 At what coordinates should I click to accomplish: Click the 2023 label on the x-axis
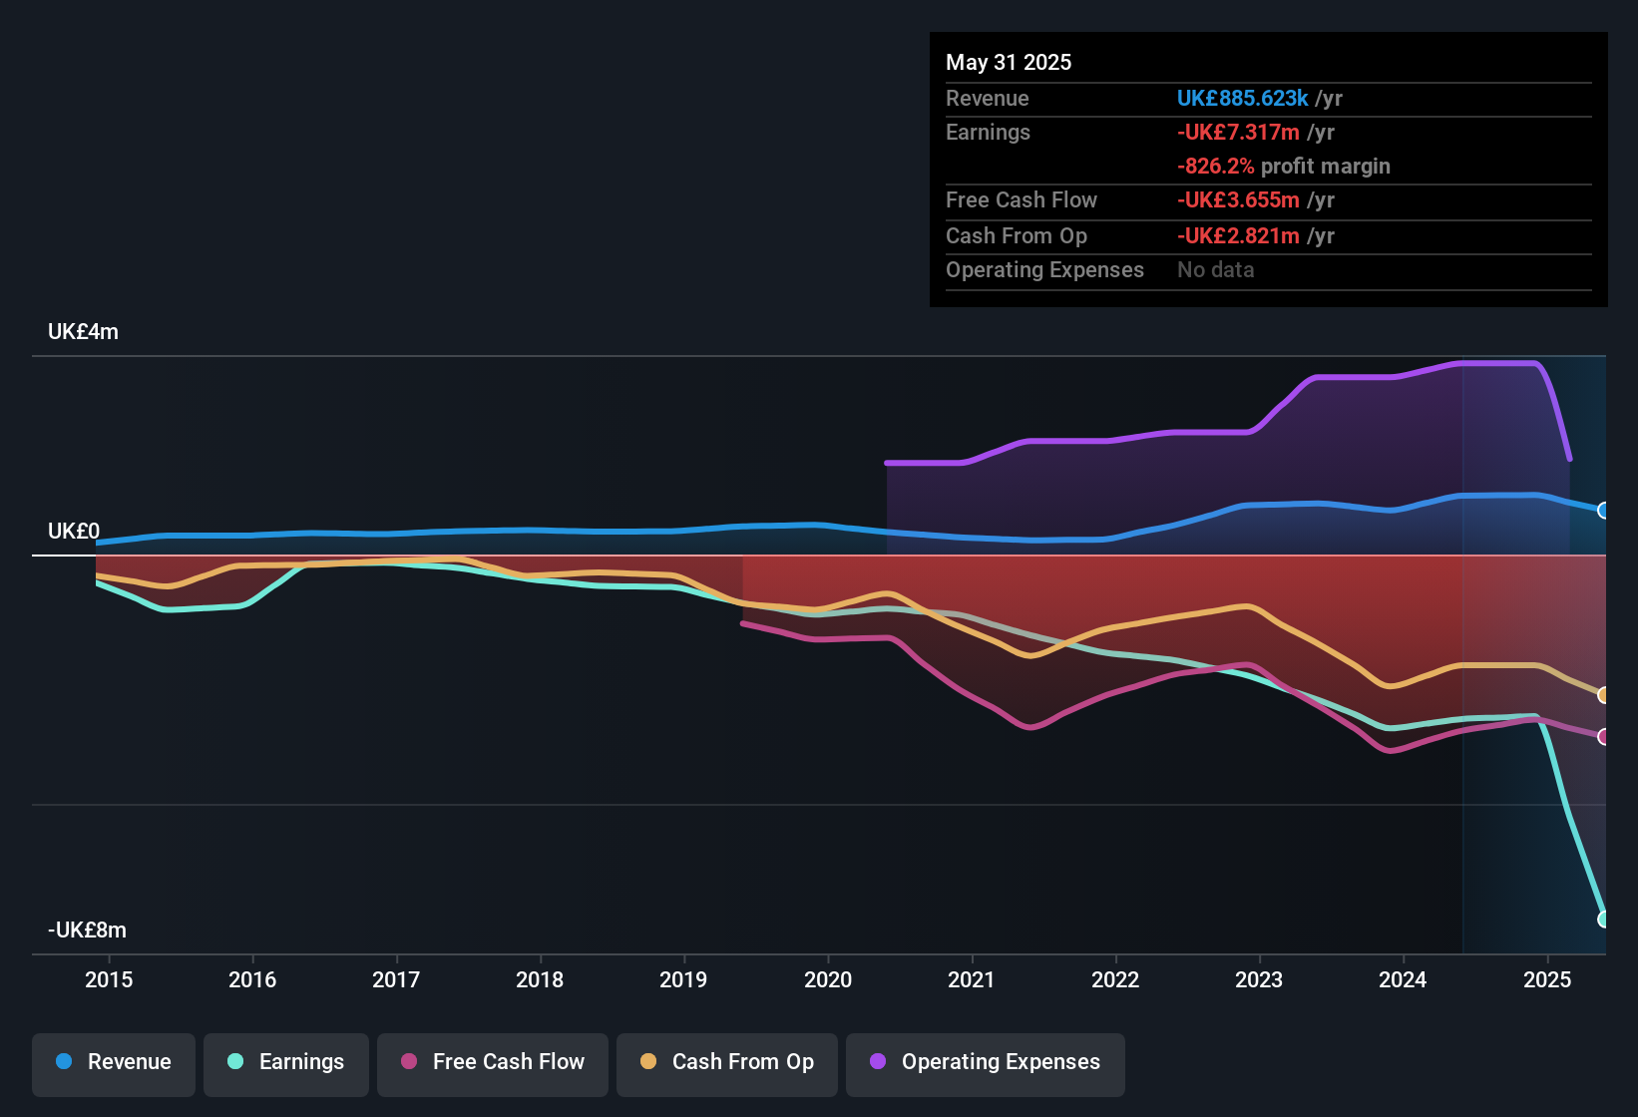(x=1259, y=980)
